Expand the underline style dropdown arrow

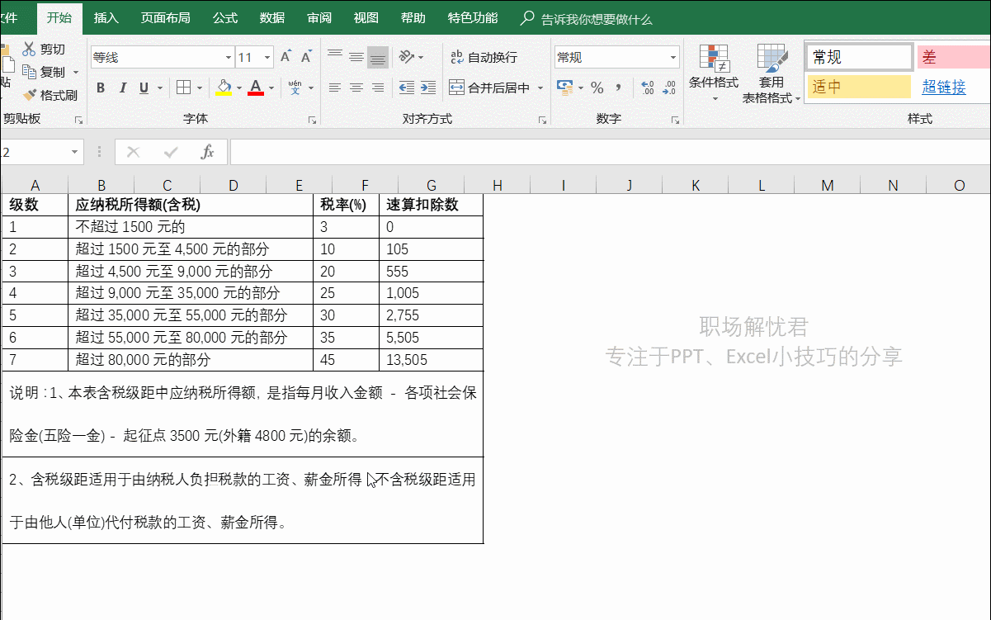coord(159,88)
